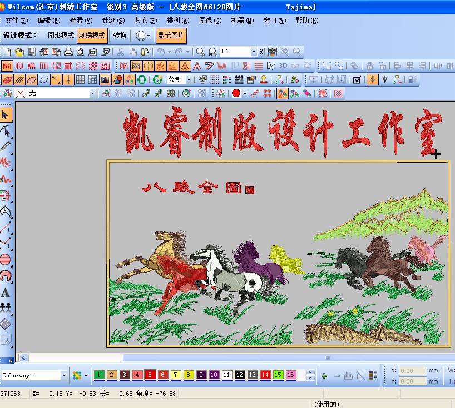Open the 机器(M) menu

click(243, 21)
